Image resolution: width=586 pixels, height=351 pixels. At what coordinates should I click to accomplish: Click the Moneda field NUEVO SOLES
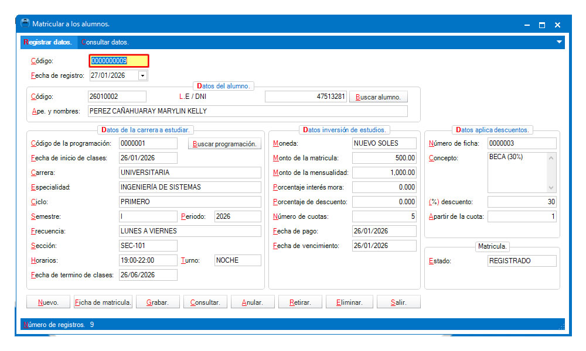click(384, 143)
